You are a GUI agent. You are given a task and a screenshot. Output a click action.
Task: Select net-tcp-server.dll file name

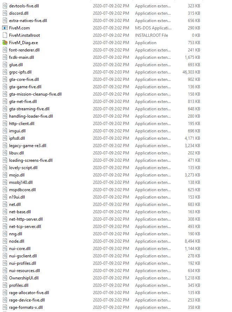tap(25, 227)
